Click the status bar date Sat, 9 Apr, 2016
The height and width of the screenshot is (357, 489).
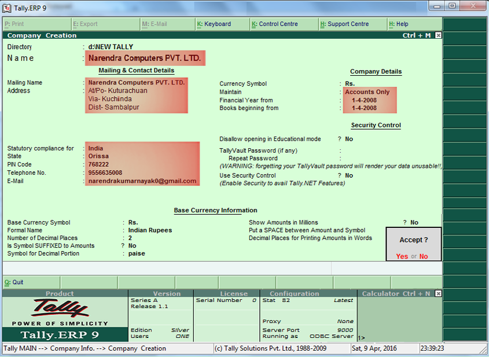(374, 348)
